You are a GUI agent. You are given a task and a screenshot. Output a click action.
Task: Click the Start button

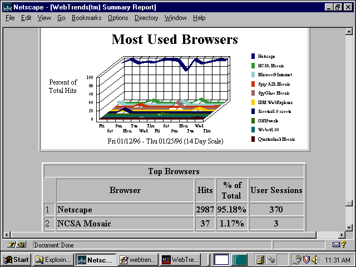(x=16, y=260)
